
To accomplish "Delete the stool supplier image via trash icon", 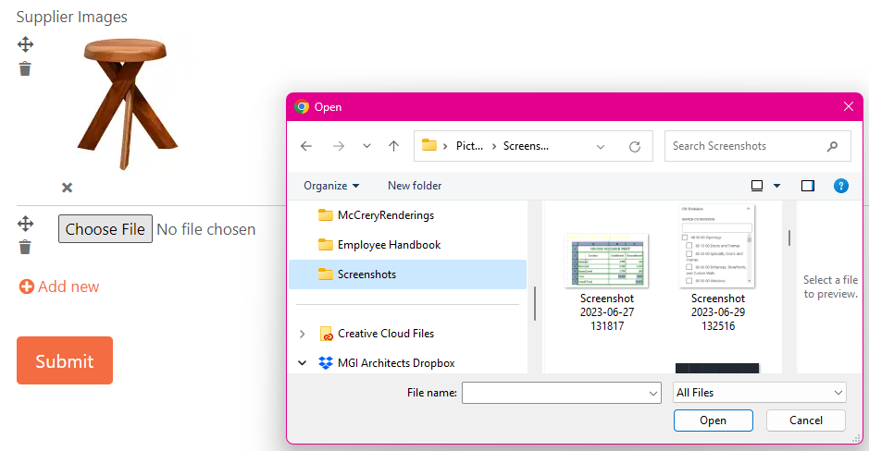I will (x=25, y=69).
